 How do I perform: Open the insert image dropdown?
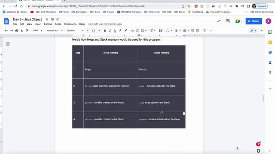pyautogui.click(x=144, y=30)
